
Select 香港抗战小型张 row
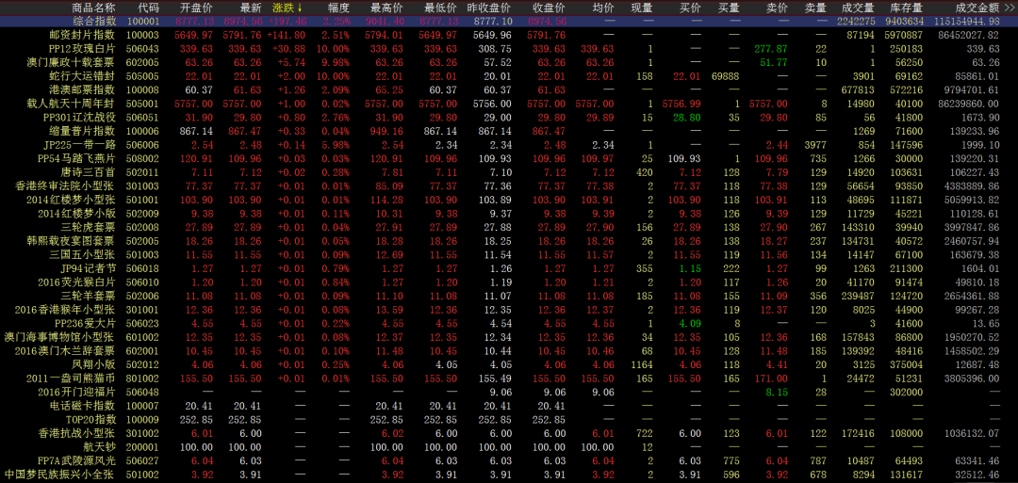tap(509, 432)
